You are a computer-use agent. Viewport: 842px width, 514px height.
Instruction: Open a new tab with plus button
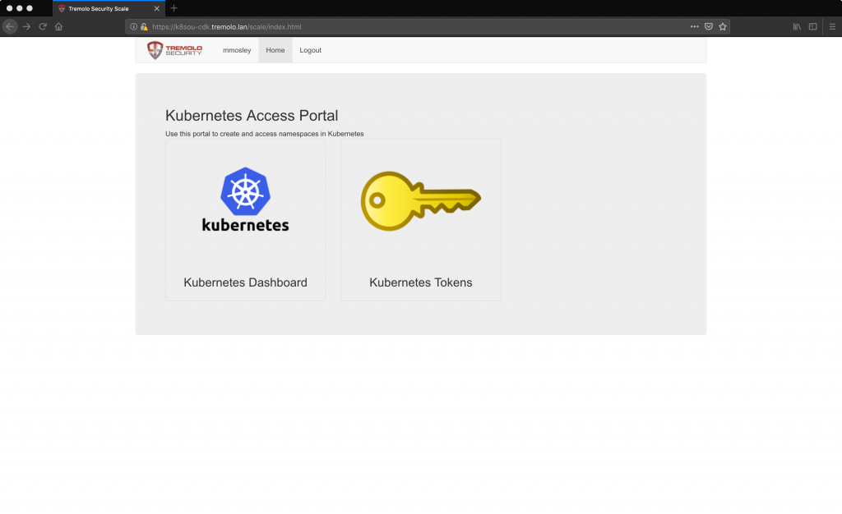[x=173, y=8]
